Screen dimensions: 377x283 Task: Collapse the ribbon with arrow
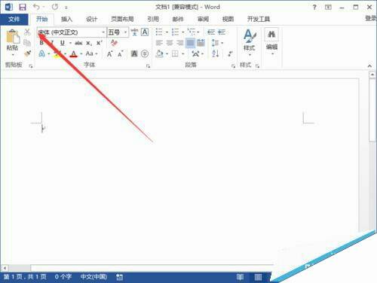pos(369,66)
